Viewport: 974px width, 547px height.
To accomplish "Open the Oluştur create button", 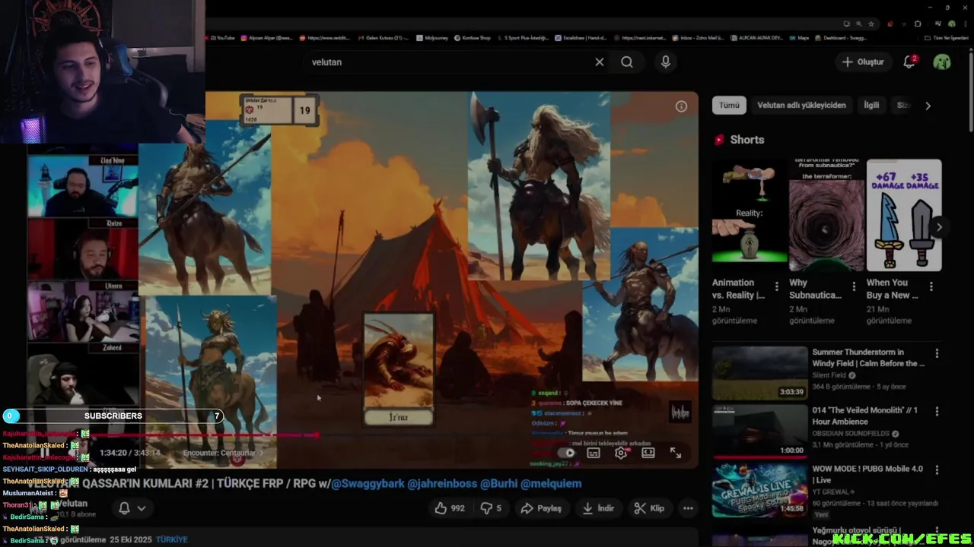I will click(x=863, y=62).
